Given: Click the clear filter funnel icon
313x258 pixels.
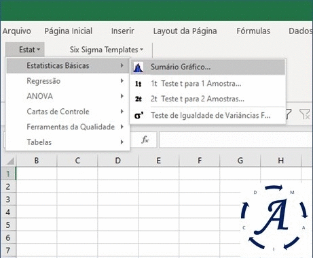Looking at the screenshot, I should coord(304,114).
